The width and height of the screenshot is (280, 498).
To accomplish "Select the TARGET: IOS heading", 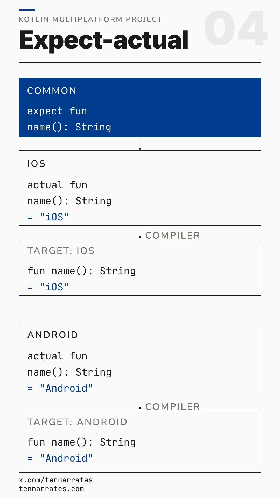I will tap(61, 251).
